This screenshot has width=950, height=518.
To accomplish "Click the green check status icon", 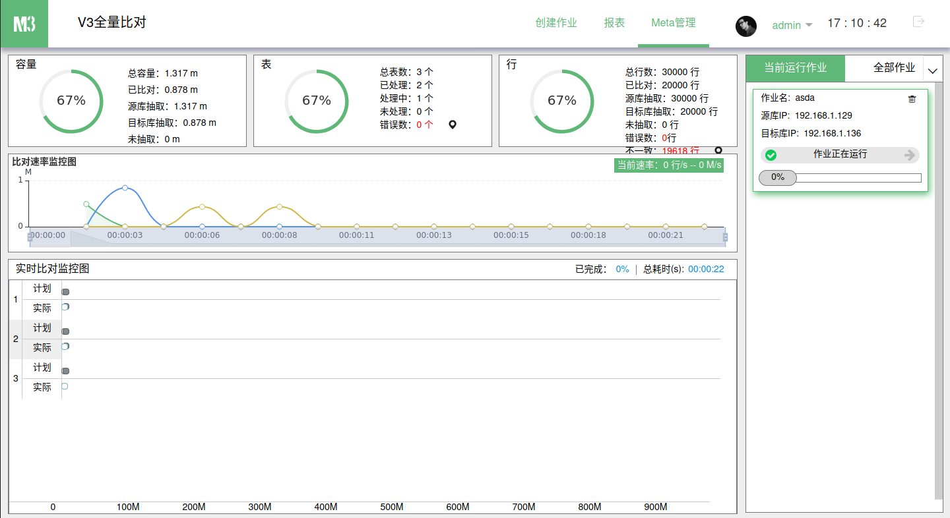I will pyautogui.click(x=771, y=155).
